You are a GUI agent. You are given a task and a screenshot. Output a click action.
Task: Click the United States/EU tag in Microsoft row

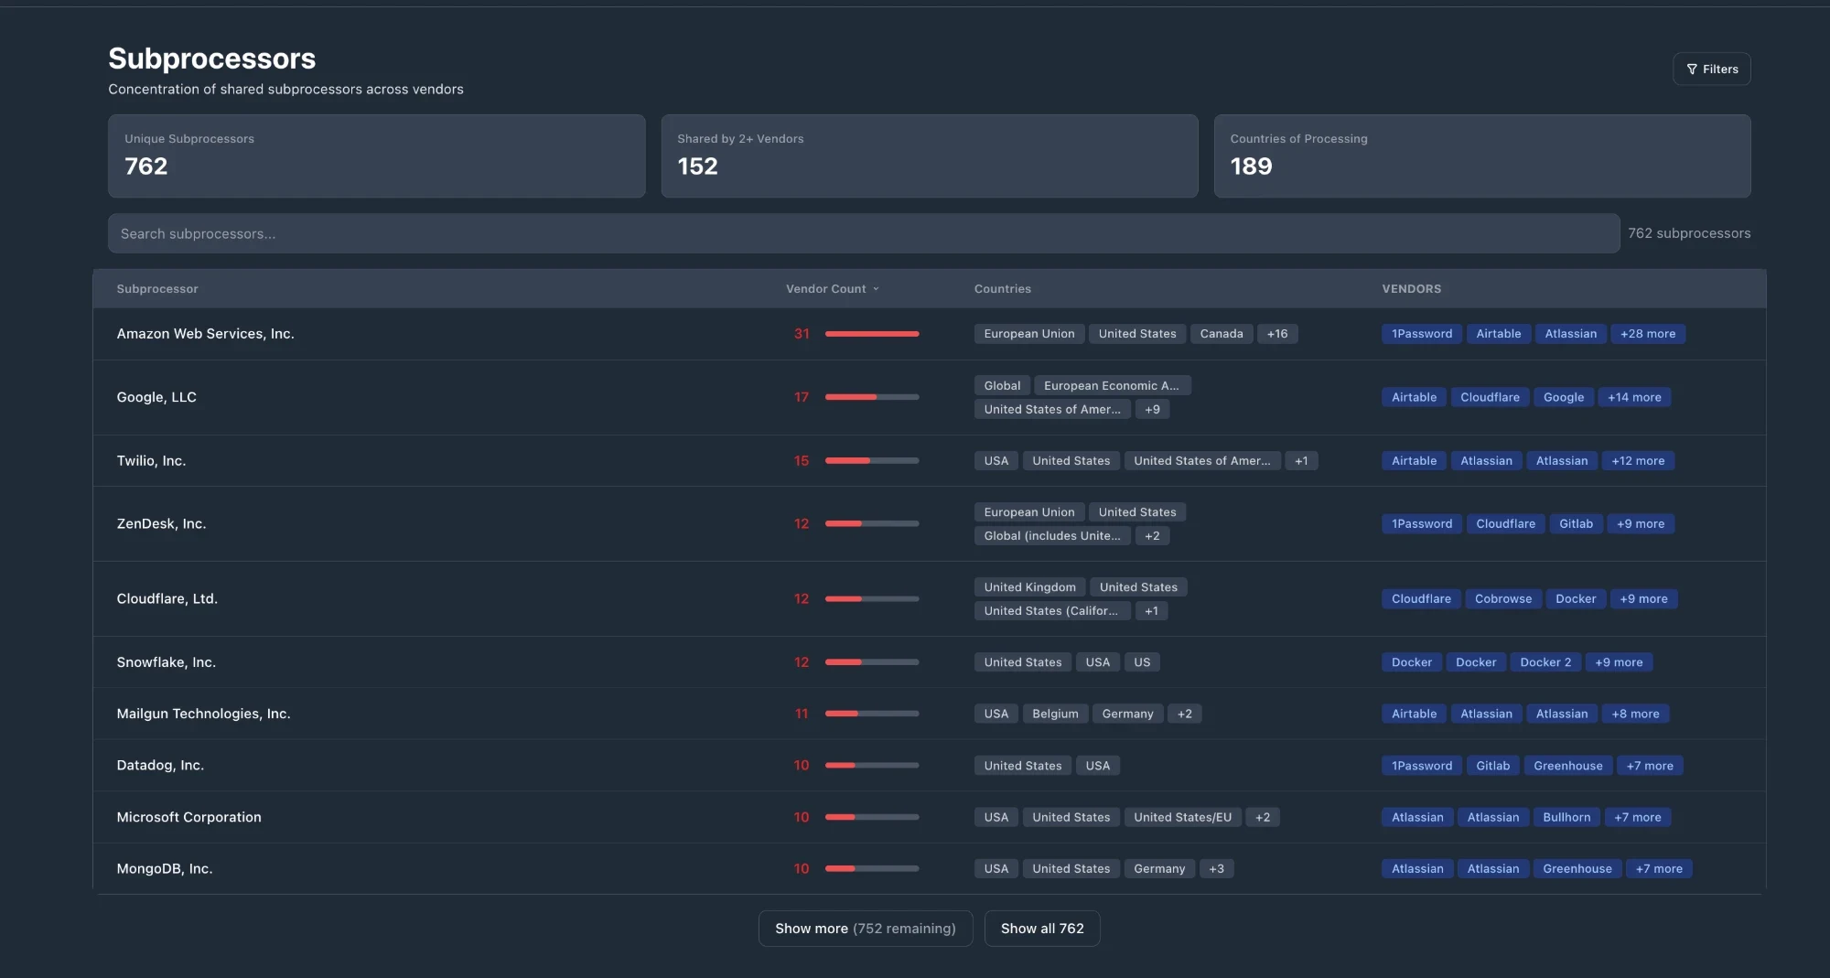(1182, 817)
